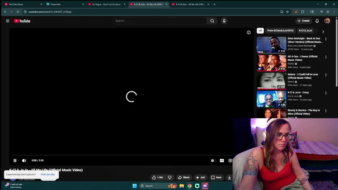Screen dimensions: 338x190
Task: Open Brian McKnight video thumbnail
Action: [x=271, y=45]
